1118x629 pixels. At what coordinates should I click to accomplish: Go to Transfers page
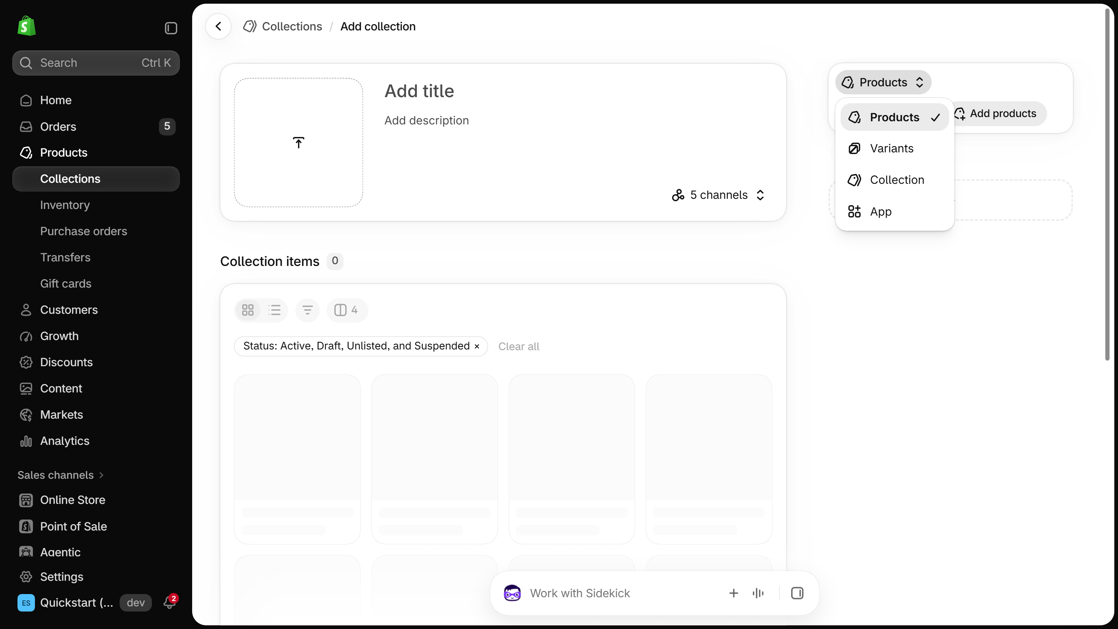[x=96, y=258]
